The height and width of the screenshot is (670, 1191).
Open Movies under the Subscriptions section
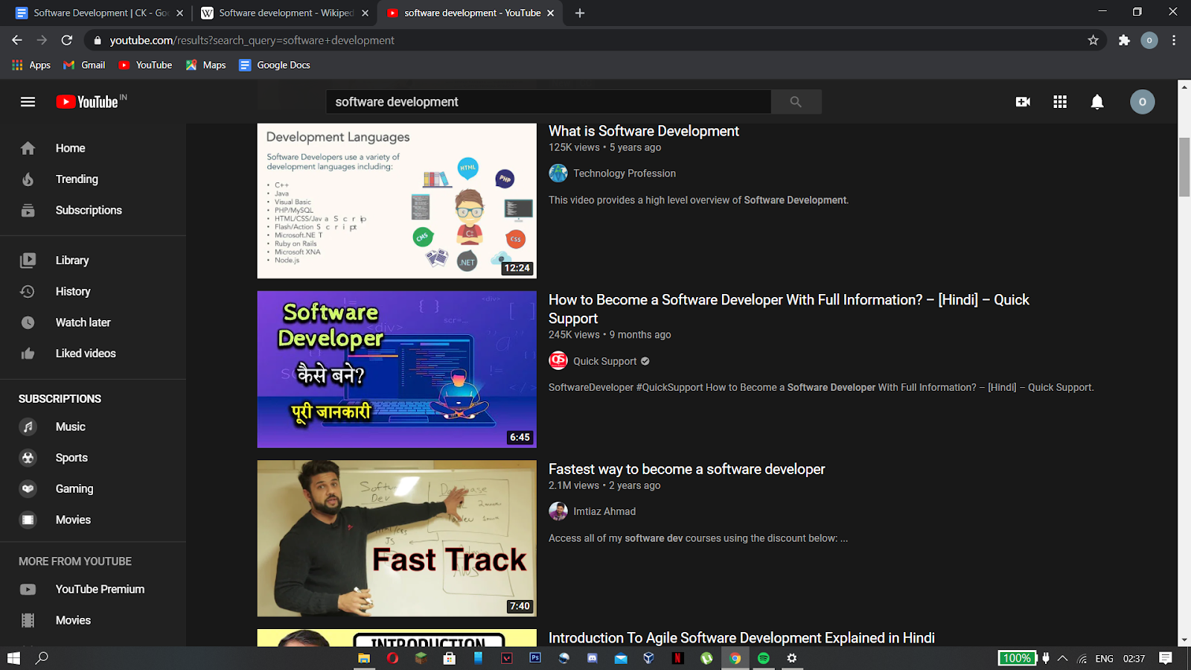93,520
